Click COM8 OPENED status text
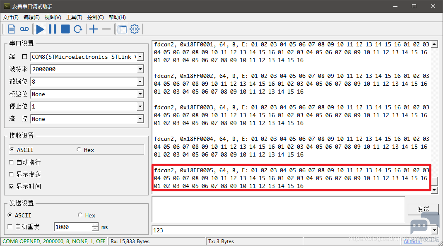This screenshot has height=246, width=443. [54, 241]
